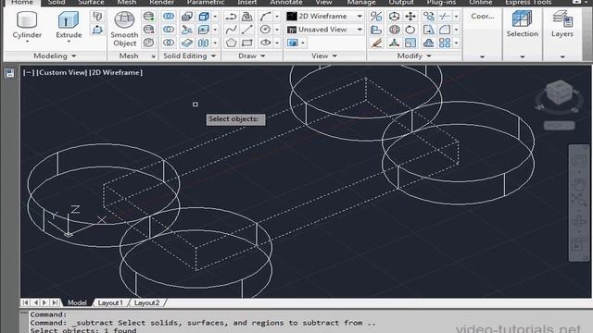Select the Ellipse draw tool
This screenshot has width=593, height=333.
coord(265,43)
